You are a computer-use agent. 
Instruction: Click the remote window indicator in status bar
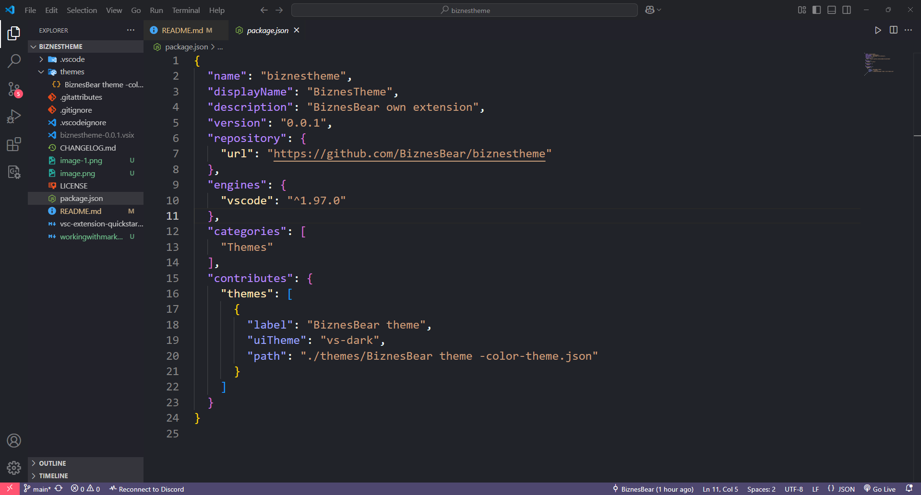coord(10,489)
